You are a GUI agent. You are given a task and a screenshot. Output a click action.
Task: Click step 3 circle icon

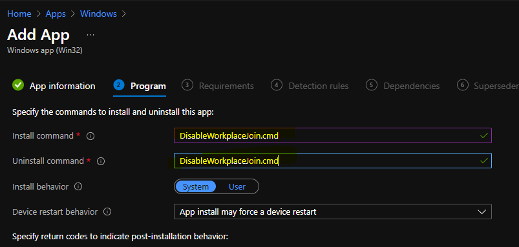[187, 86]
